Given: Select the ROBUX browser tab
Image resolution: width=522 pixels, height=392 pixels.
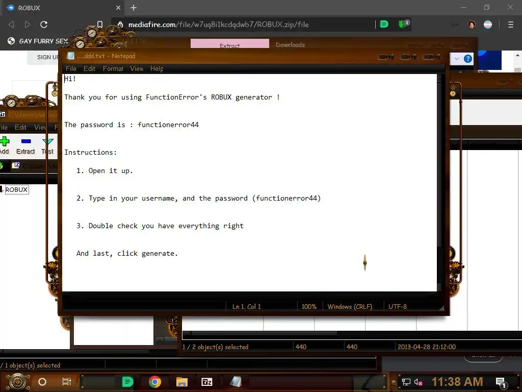Looking at the screenshot, I should click(63, 8).
